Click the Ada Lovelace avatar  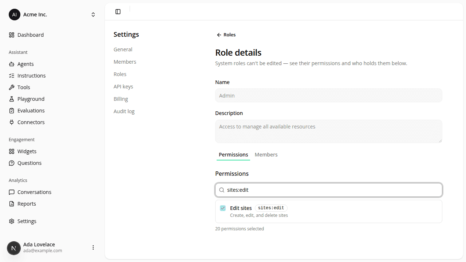pyautogui.click(x=14, y=248)
